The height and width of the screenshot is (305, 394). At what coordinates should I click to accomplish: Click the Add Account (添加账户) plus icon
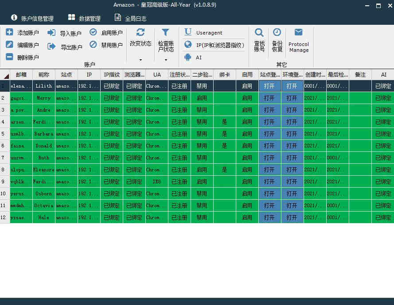coord(10,32)
